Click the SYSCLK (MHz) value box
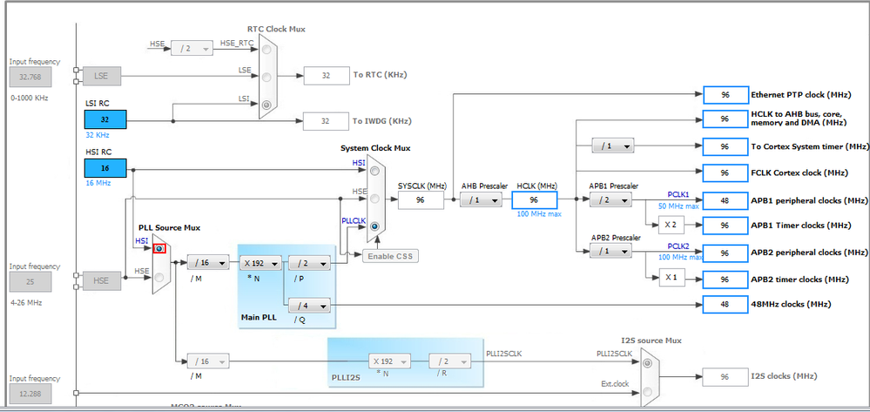This screenshot has height=412, width=870. 421,199
